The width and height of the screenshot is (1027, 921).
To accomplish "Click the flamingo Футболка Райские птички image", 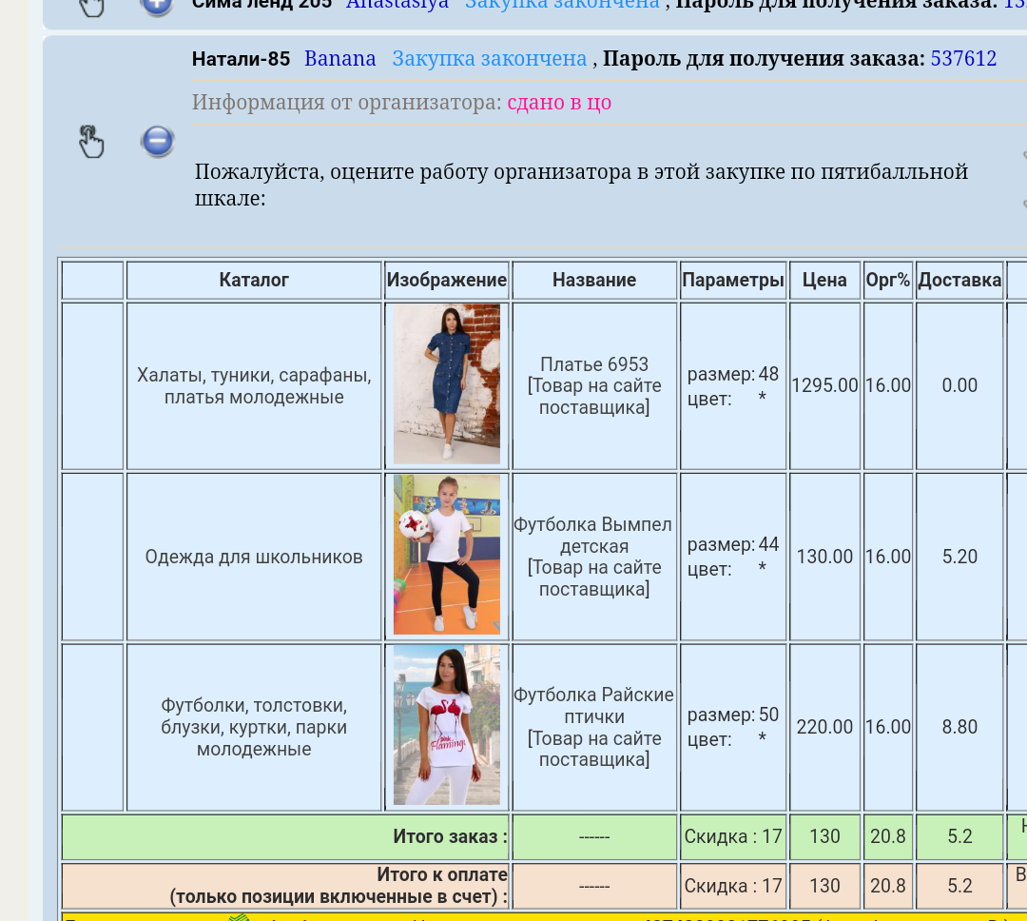I will [x=446, y=725].
